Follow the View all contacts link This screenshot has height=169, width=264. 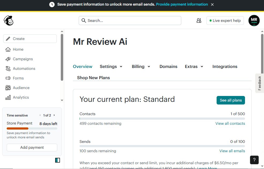click(x=230, y=124)
